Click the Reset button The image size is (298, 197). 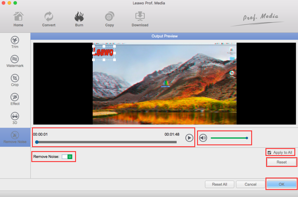pyautogui.click(x=282, y=162)
